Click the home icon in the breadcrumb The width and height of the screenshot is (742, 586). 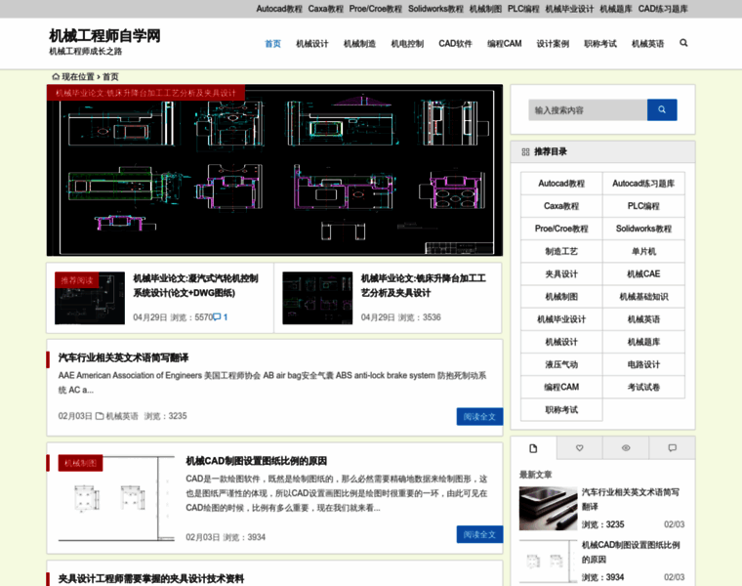[x=56, y=76]
